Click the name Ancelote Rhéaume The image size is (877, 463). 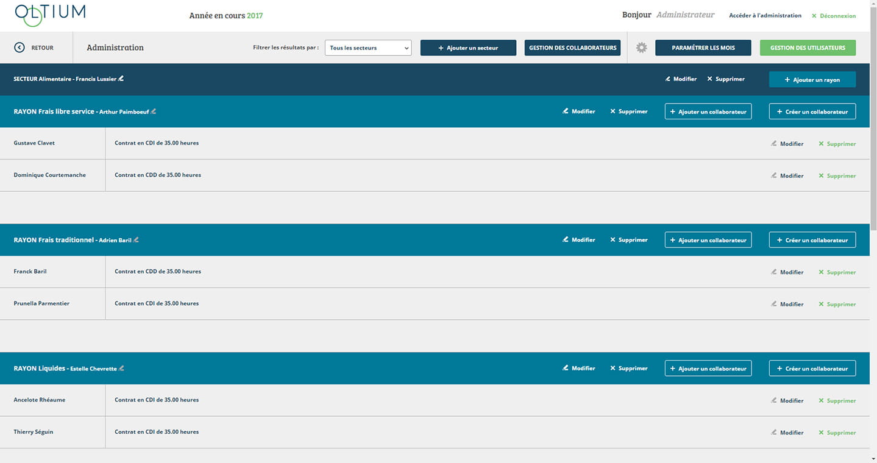40,400
